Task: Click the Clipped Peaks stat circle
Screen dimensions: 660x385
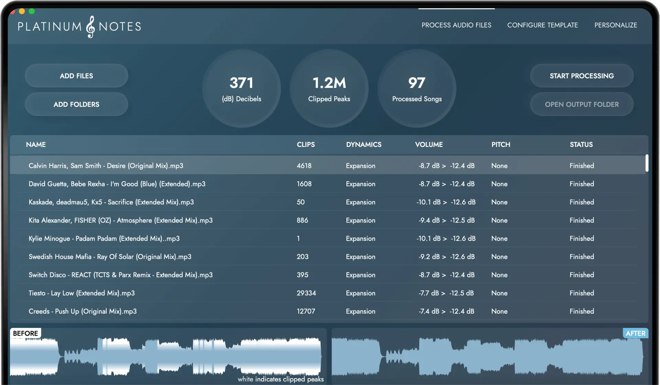Action: point(329,89)
